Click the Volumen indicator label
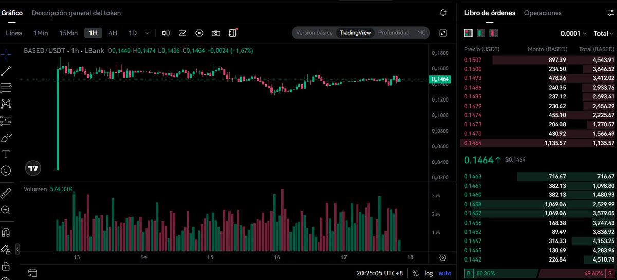The height and width of the screenshot is (280, 617). coord(36,189)
